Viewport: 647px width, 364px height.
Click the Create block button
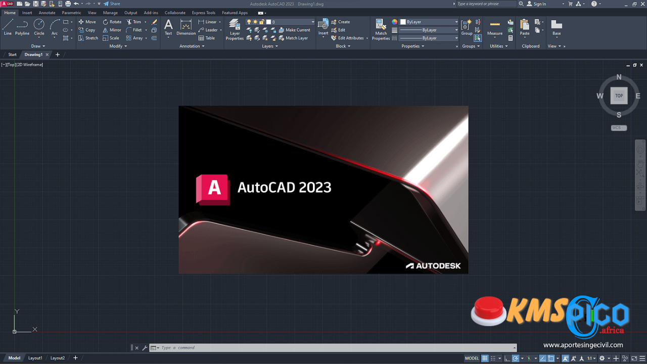click(341, 22)
